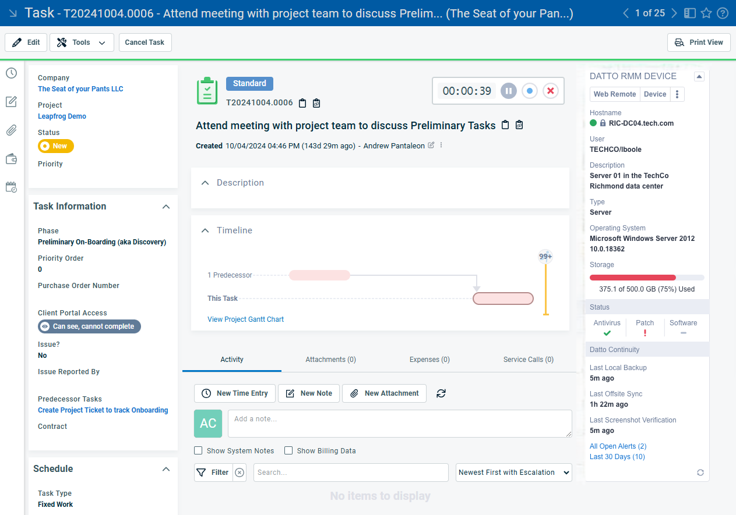The height and width of the screenshot is (515, 736).
Task: Switch to the Attachments tab
Action: [x=330, y=360]
